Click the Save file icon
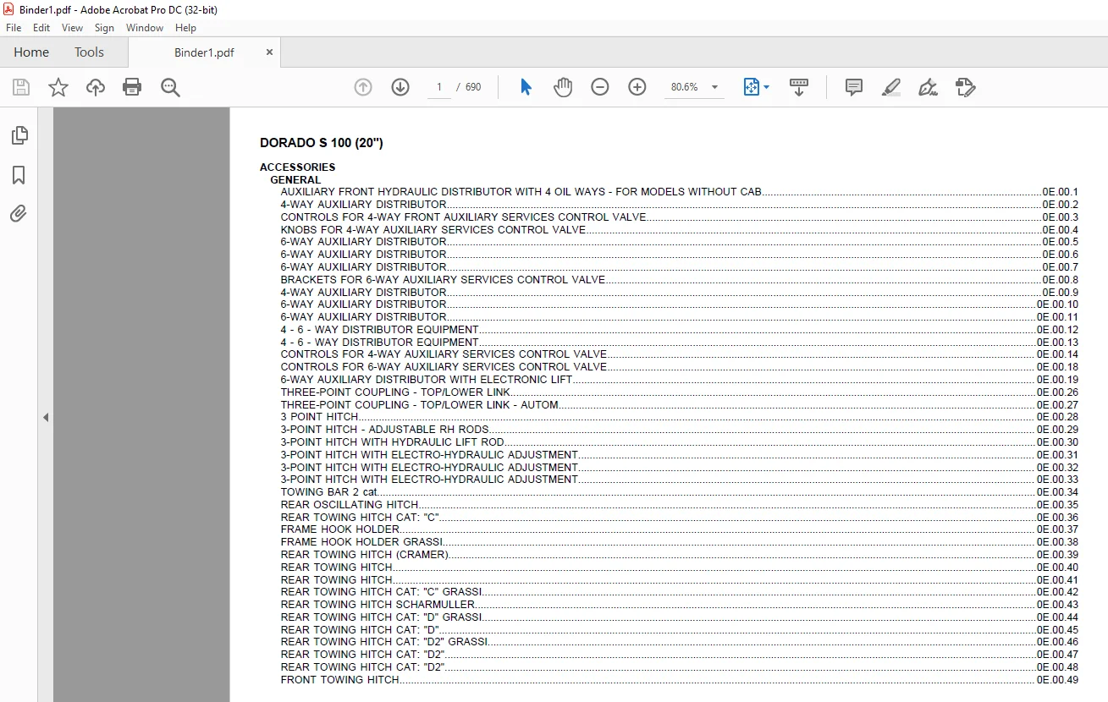Viewport: 1108px width, 702px height. coord(21,87)
